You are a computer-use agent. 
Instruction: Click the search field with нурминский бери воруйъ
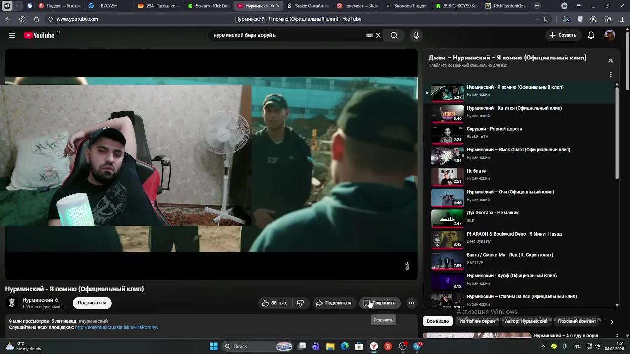[288, 35]
